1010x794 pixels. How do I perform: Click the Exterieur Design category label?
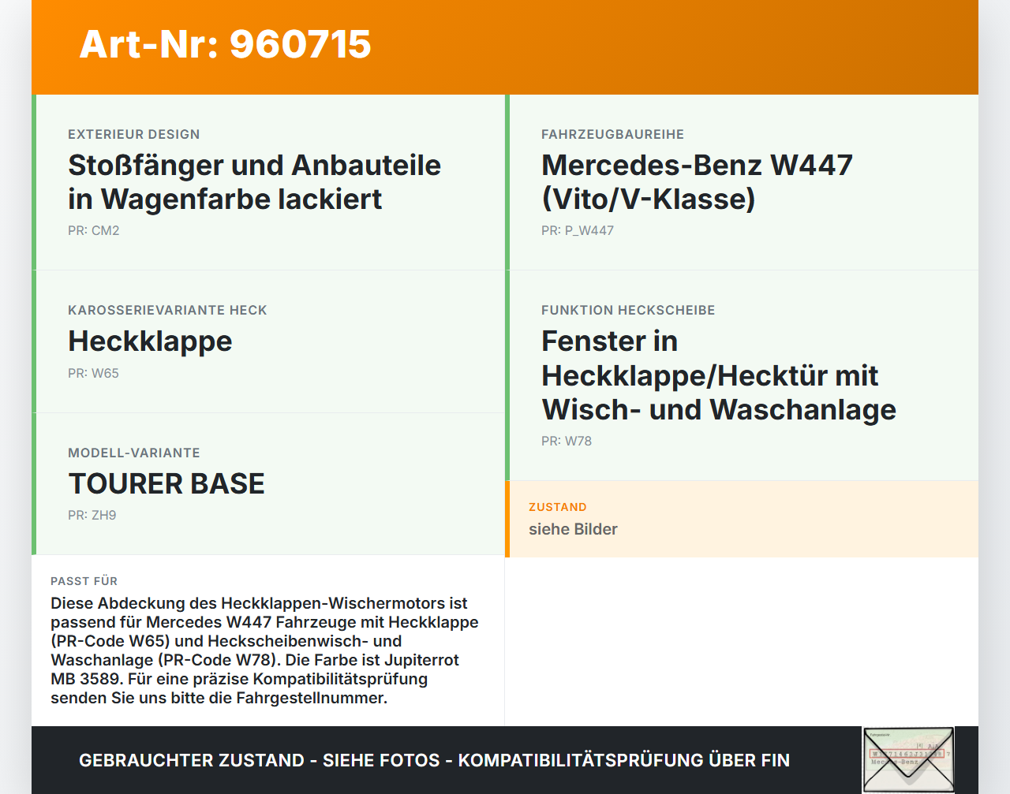pos(133,134)
